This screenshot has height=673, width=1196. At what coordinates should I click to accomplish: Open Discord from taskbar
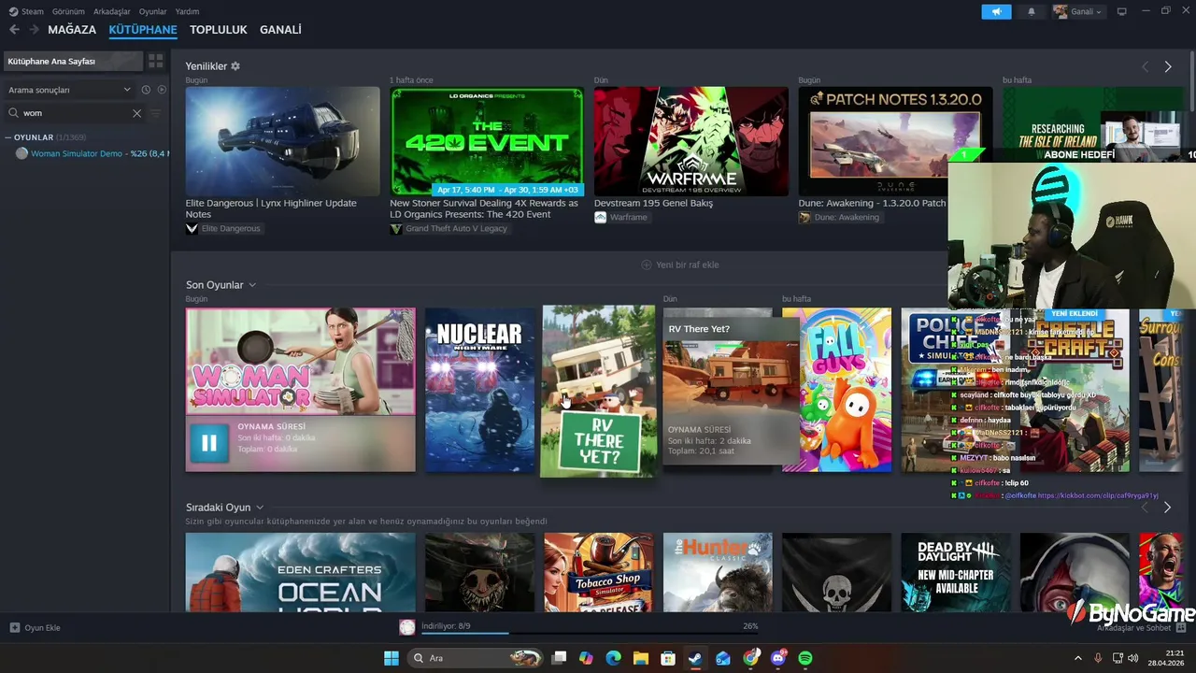coord(778,658)
